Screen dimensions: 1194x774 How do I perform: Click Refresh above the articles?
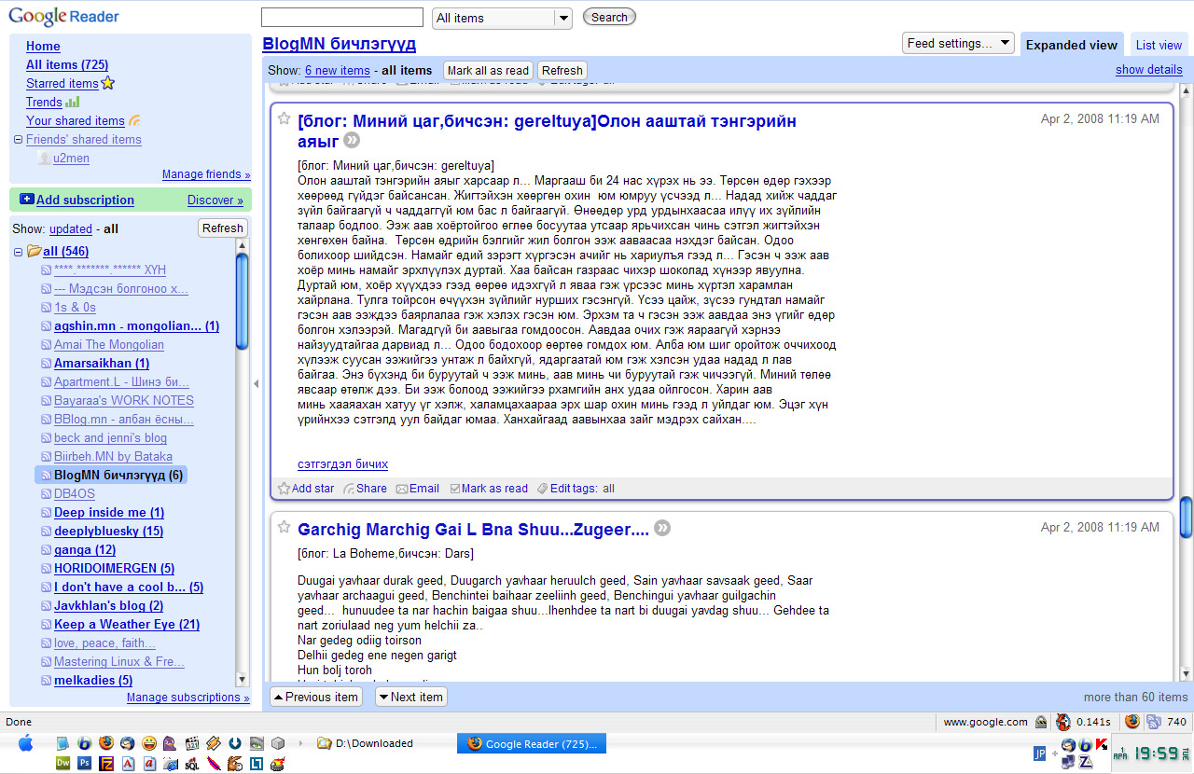(562, 70)
